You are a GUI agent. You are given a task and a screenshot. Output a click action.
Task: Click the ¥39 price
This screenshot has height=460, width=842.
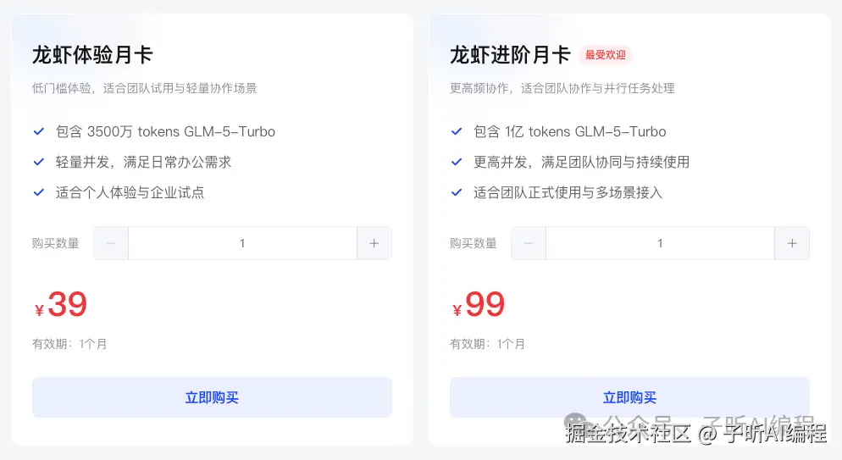tap(62, 305)
